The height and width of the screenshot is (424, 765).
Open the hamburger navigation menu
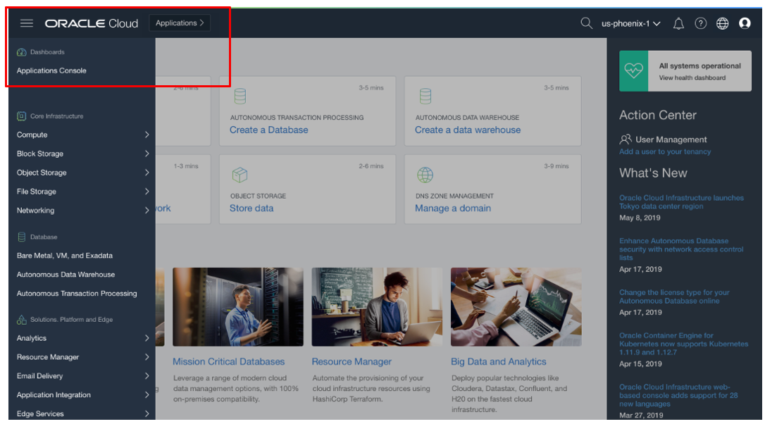(x=26, y=23)
